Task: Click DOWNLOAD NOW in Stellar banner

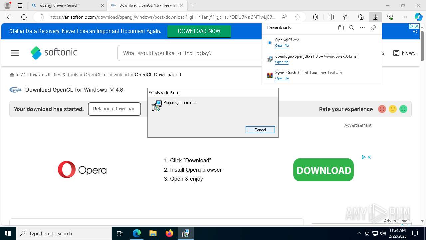Action: 199,31
